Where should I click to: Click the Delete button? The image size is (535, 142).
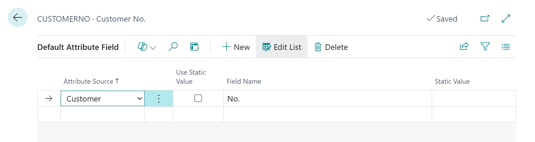tap(331, 47)
